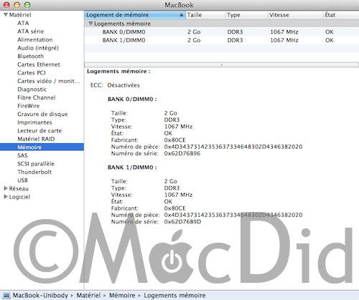Screen dimensions: 359x300
Task: Select the BANK 1/DIMM0 table row
Action: click(221, 40)
